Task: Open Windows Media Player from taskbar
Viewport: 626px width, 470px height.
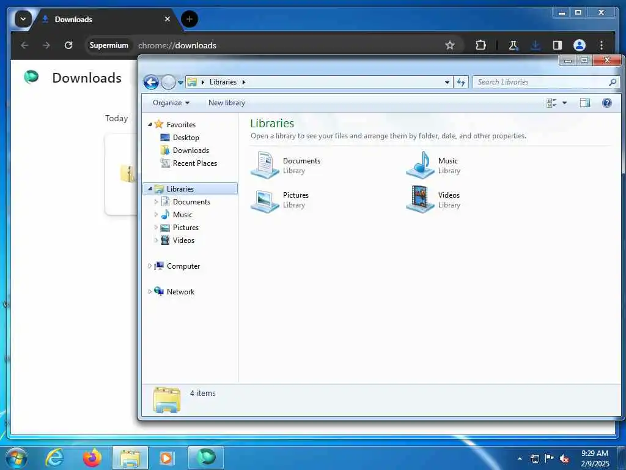Action: click(x=167, y=458)
